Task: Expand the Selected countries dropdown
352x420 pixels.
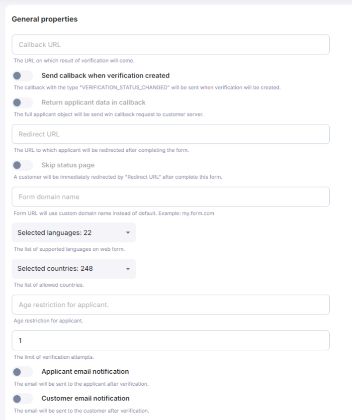Action: (x=73, y=269)
